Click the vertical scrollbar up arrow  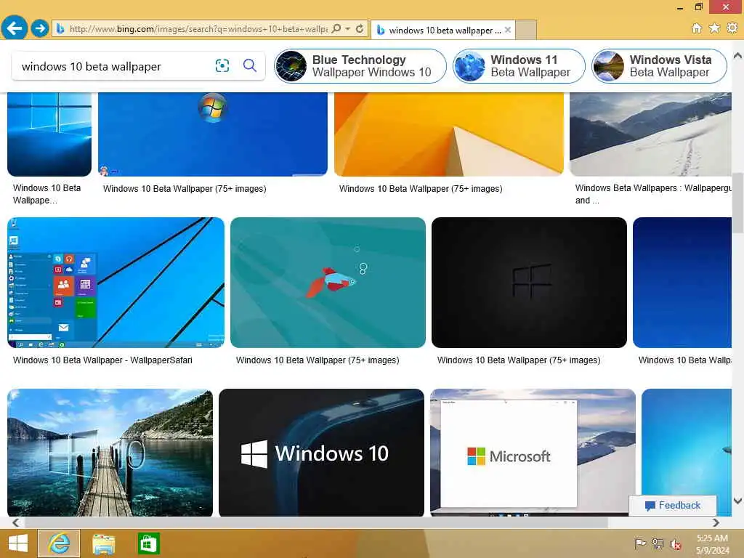pyautogui.click(x=738, y=55)
